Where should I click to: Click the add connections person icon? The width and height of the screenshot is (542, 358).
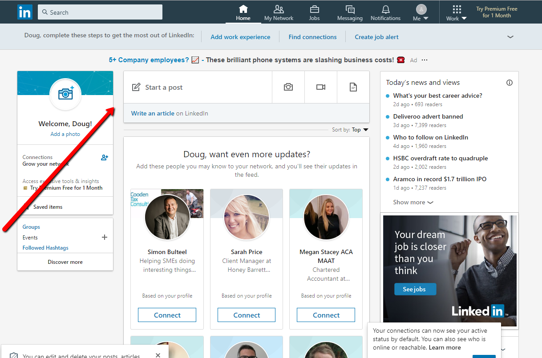[x=105, y=157]
